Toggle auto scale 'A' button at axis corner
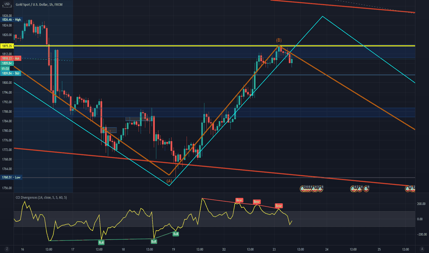 [422, 249]
